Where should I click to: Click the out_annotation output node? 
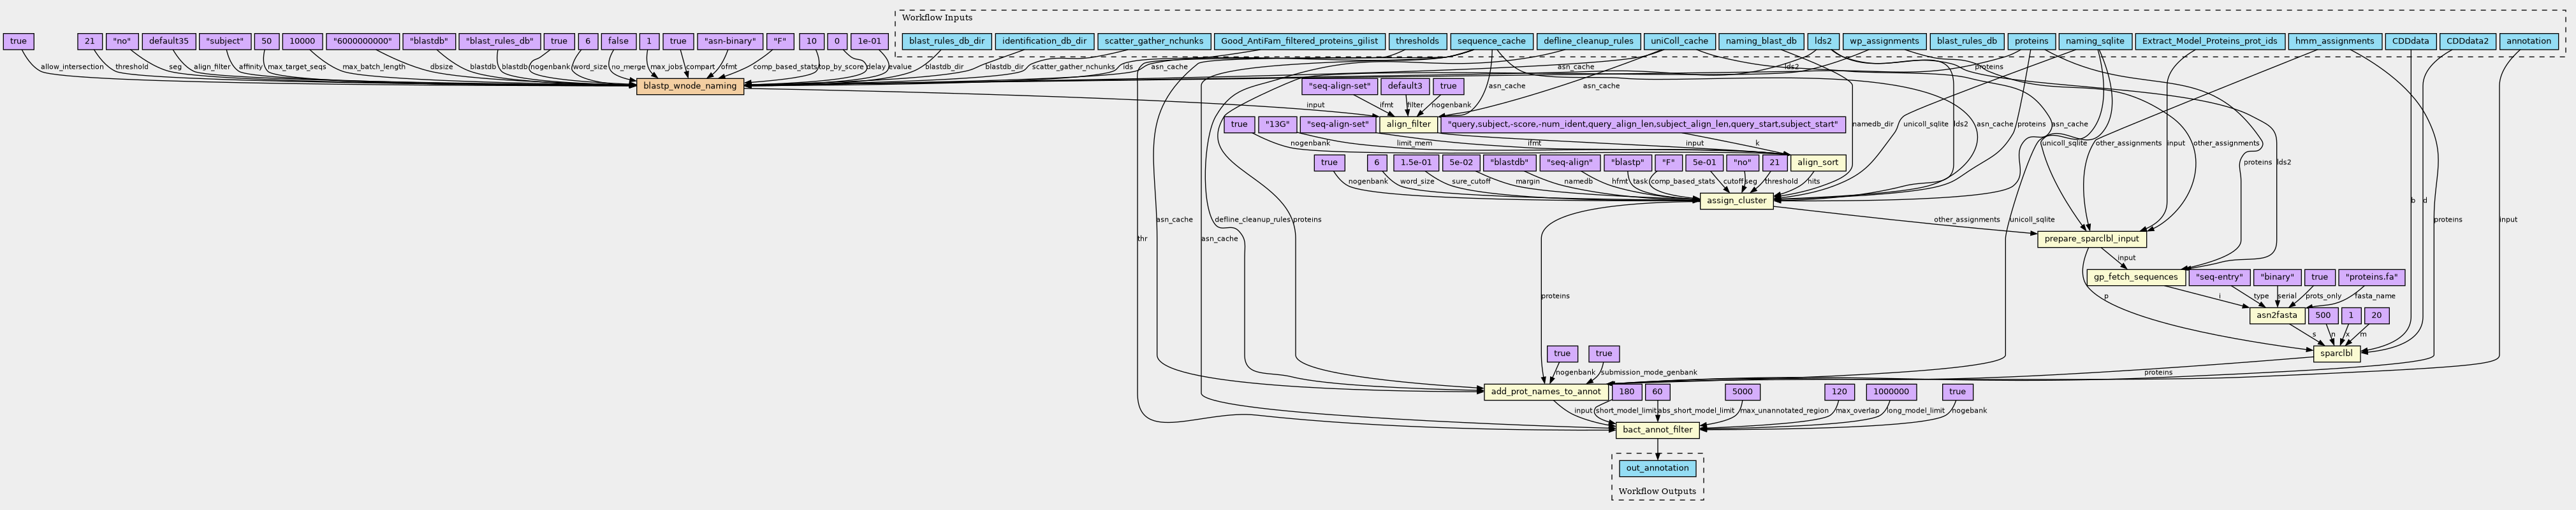(x=1657, y=468)
